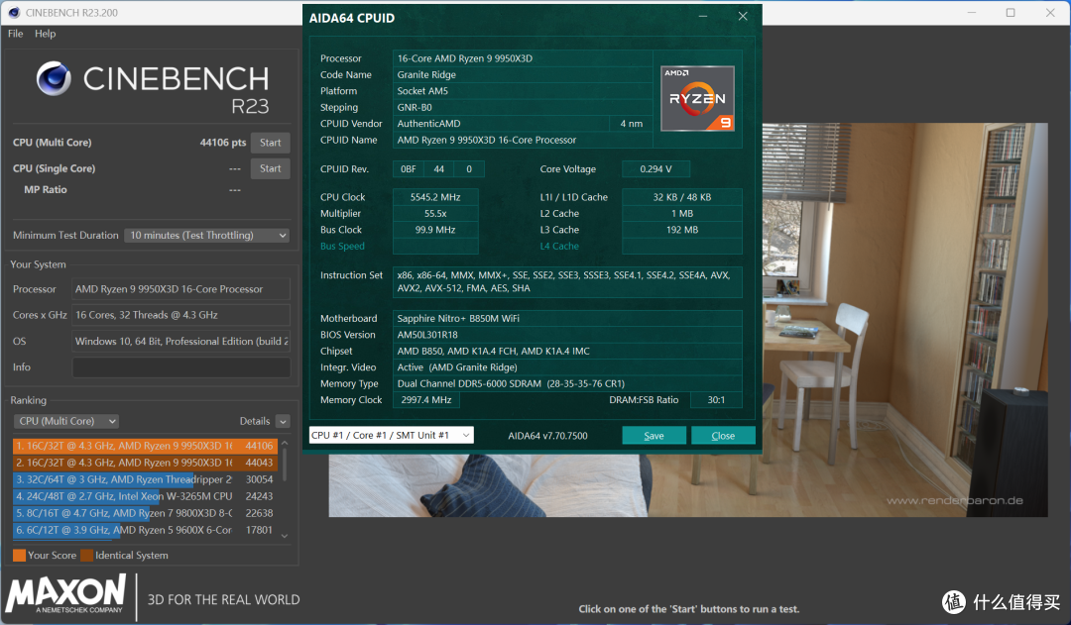Click Save in the AIDA64 CPUID window
Image resolution: width=1071 pixels, height=625 pixels.
tap(654, 435)
